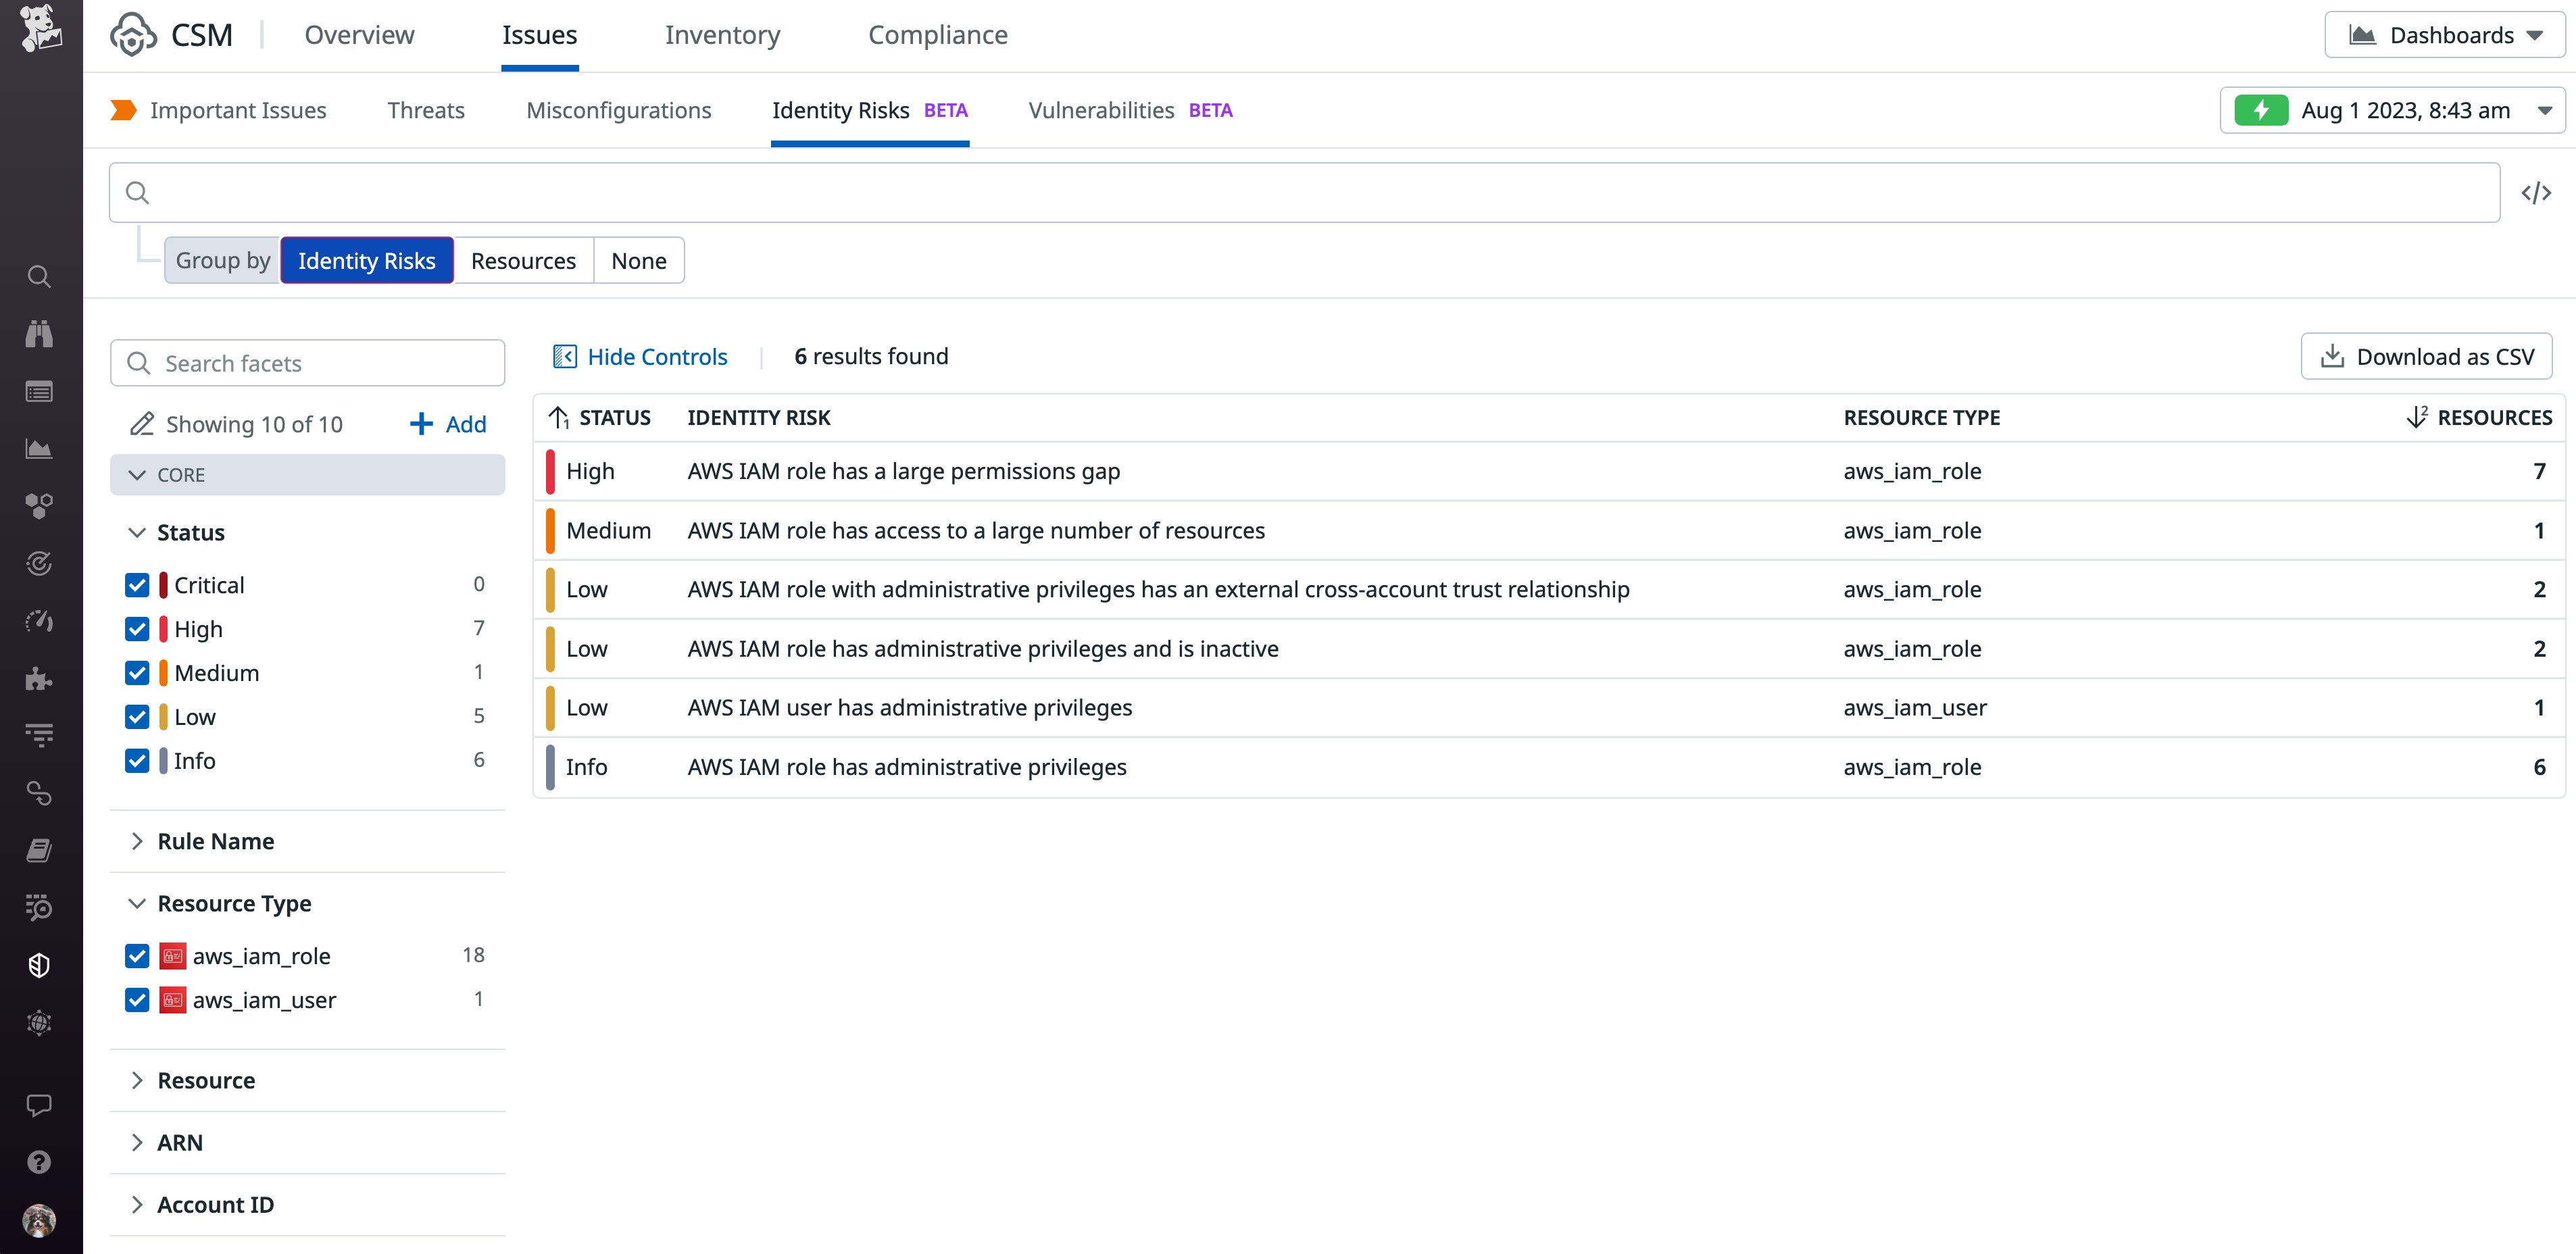Click the CSM spiral icon next to CSM title
This screenshot has width=2576, height=1254.
[x=134, y=34]
